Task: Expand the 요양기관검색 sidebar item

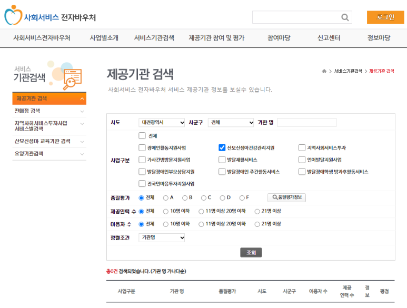Action: click(49, 154)
